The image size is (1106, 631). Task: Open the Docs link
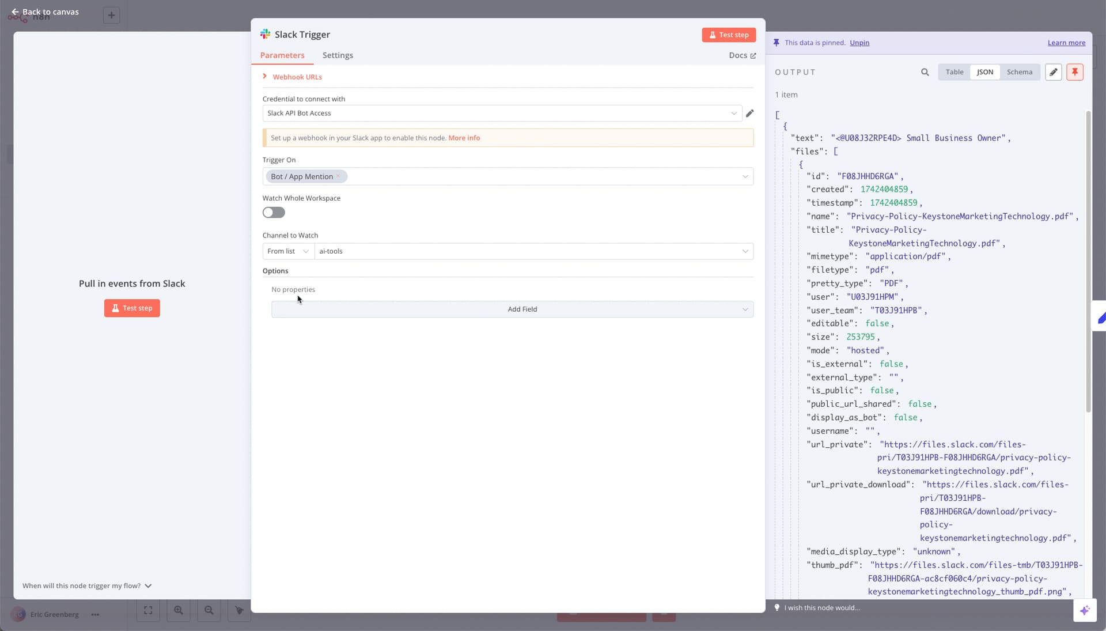click(743, 55)
